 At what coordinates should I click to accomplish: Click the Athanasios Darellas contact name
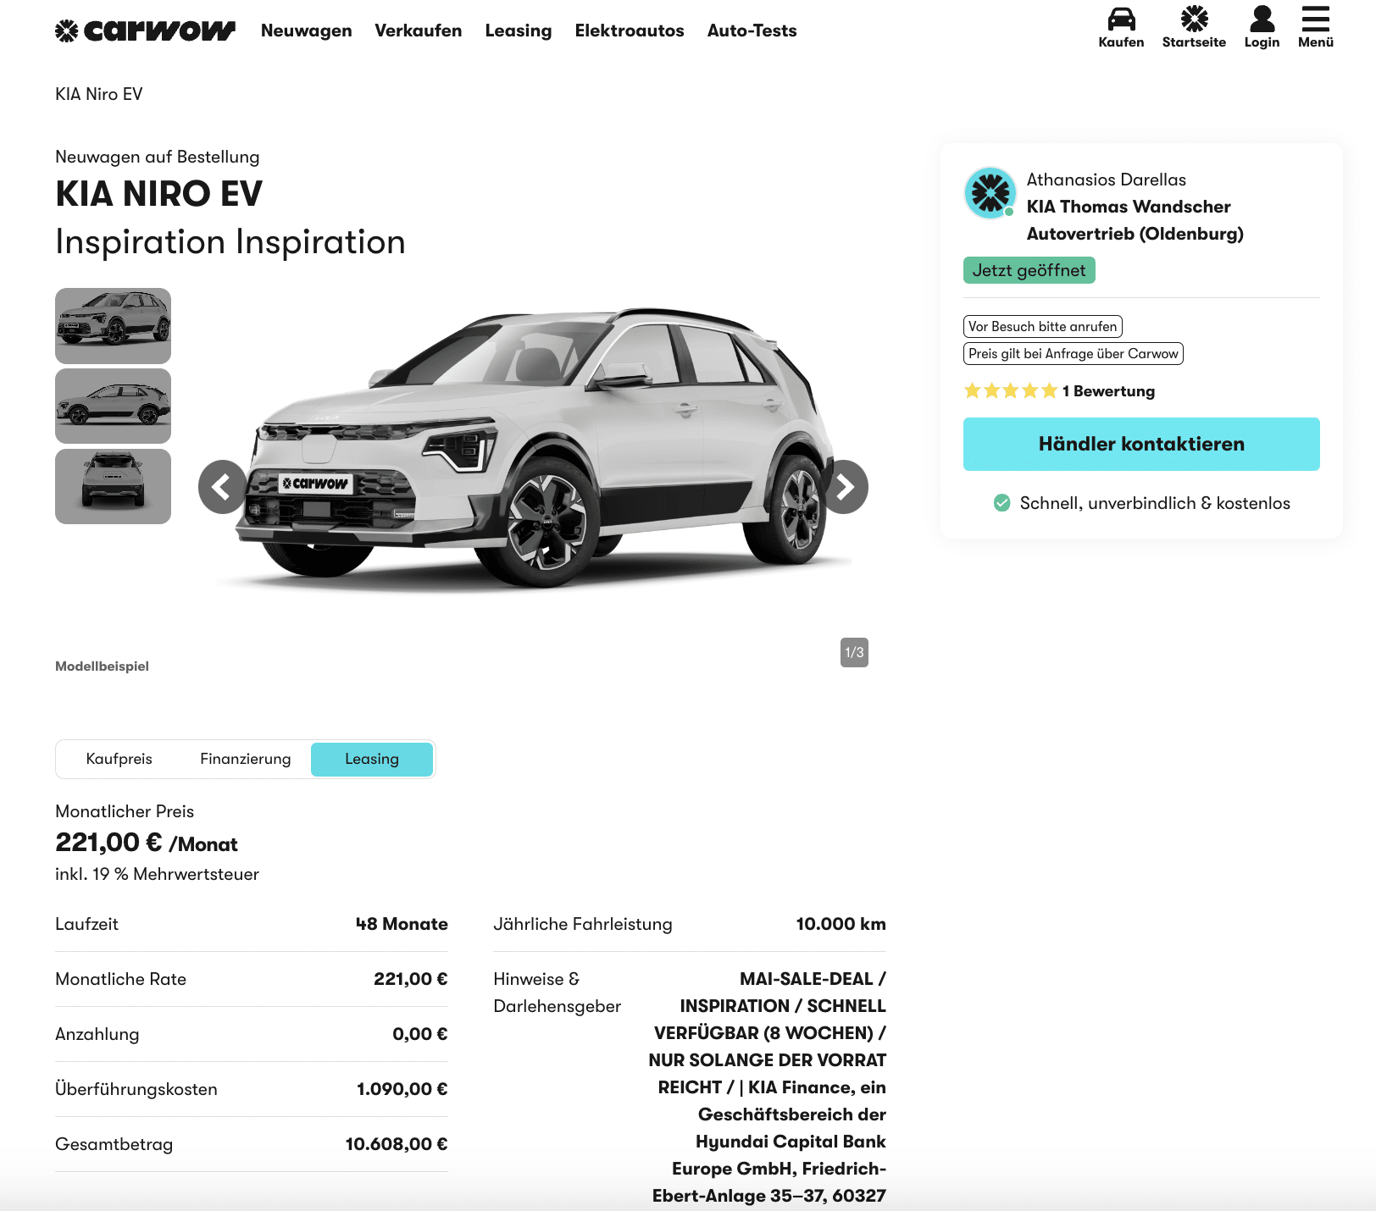point(1107,180)
